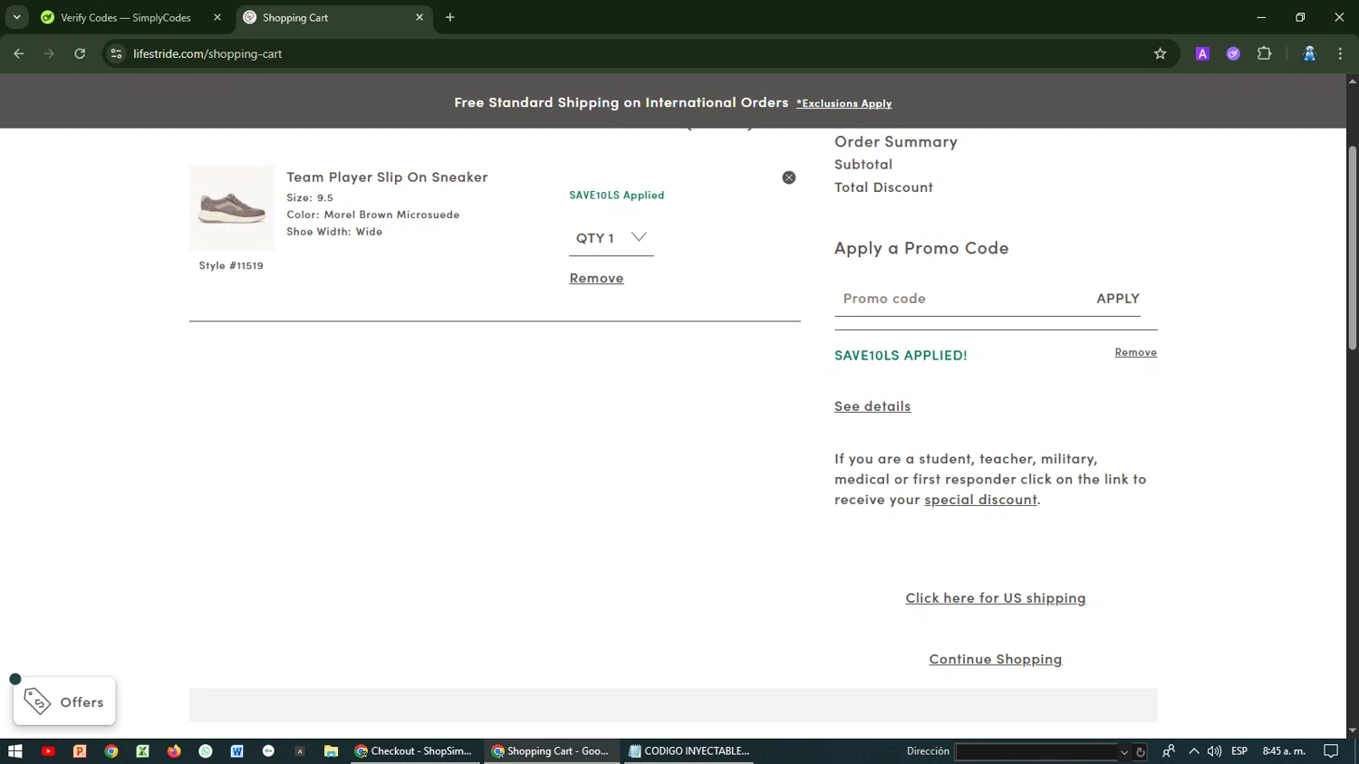
Task: Click the APPLY promo code button
Action: coord(1118,299)
